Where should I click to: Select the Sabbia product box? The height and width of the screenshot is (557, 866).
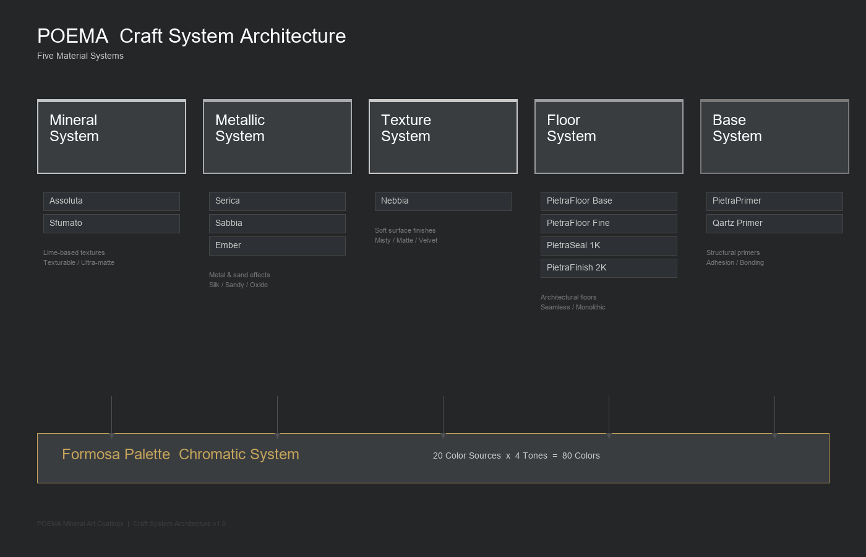click(x=277, y=223)
